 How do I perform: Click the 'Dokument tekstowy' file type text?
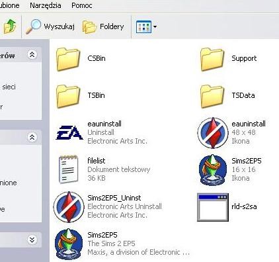[x=119, y=169]
